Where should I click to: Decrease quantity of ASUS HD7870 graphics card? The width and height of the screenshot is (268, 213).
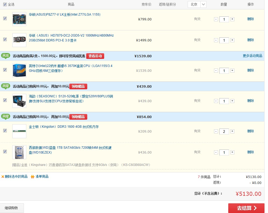pos(216,40)
